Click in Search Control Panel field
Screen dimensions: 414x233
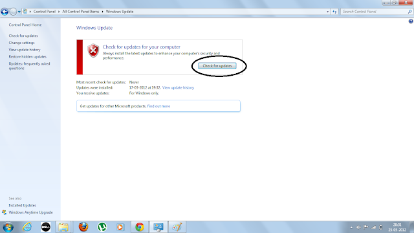pos(374,12)
